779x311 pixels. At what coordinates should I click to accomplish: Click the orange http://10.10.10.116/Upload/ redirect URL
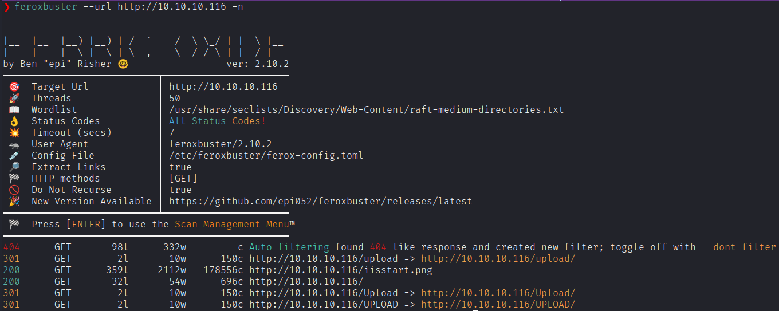coord(498,293)
